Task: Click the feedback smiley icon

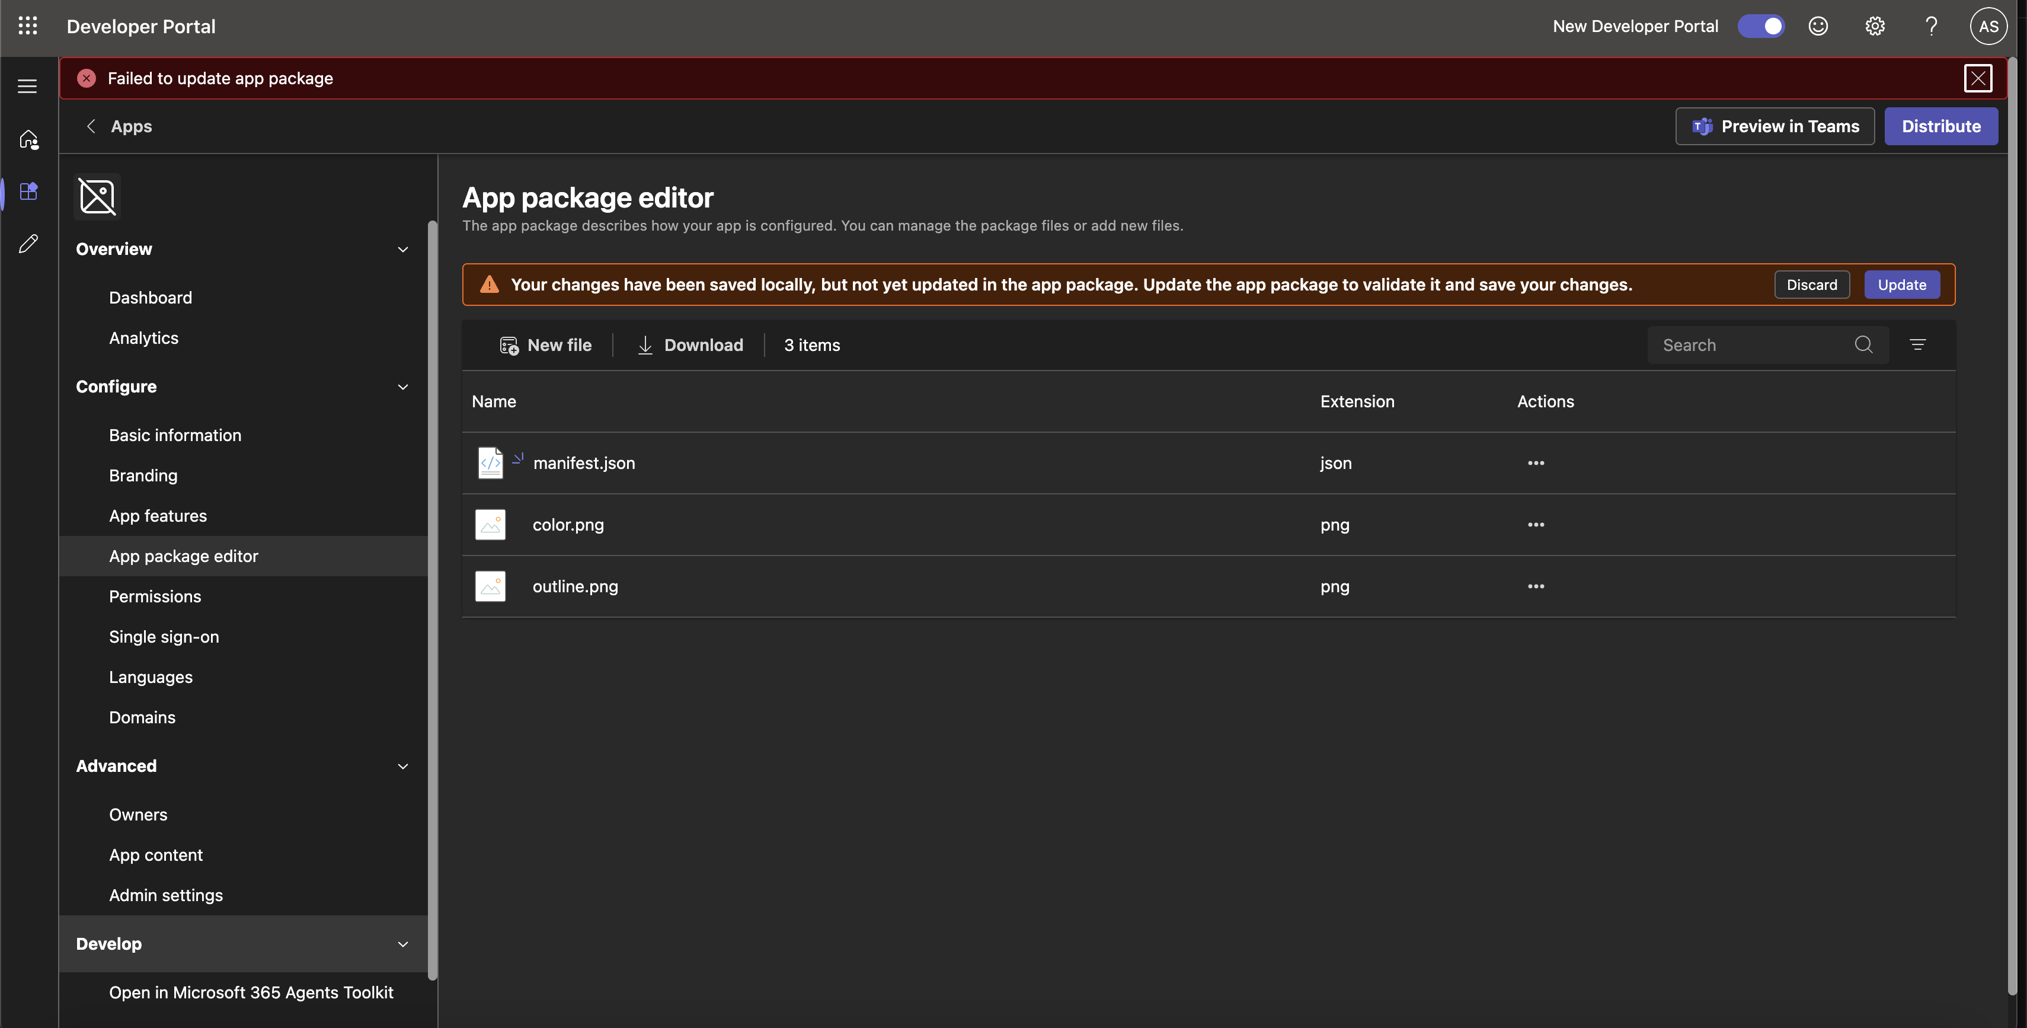Action: point(1818,26)
